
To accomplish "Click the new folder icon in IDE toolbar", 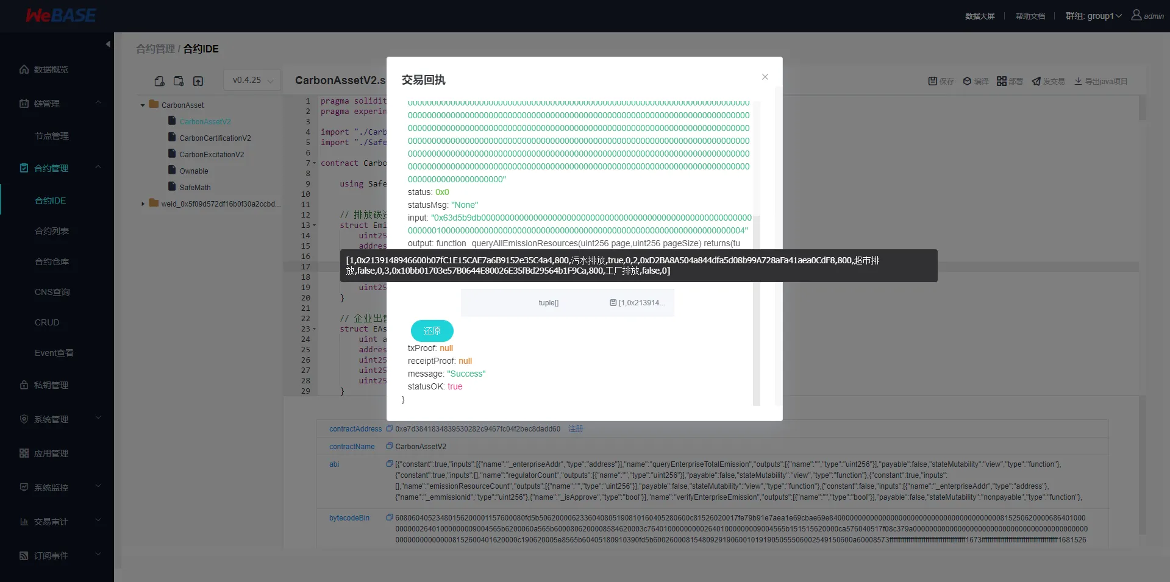I will (x=179, y=81).
